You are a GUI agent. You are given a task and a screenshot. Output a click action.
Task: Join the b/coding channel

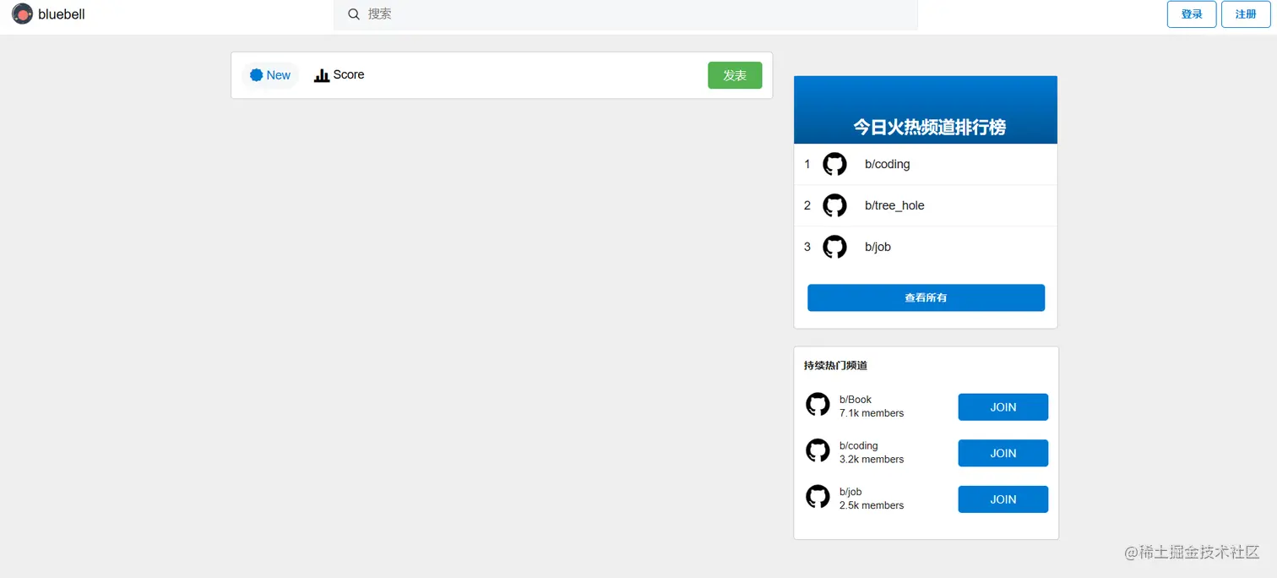(x=1003, y=453)
